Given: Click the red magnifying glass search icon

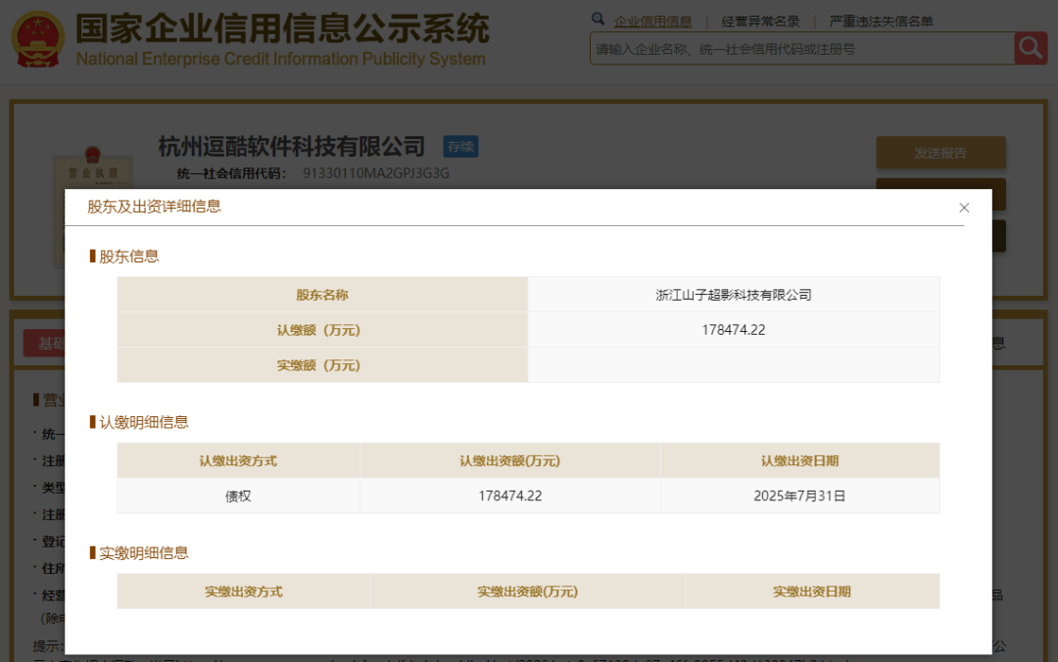Looking at the screenshot, I should coord(1028,48).
